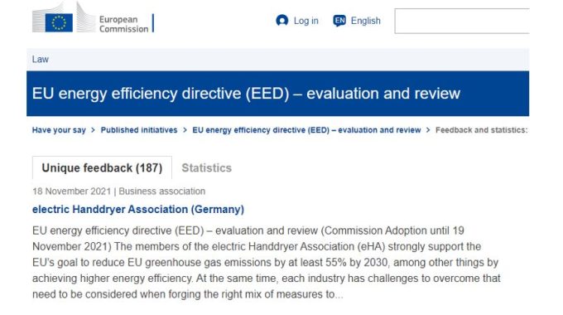Open electric Handdryer Association (Germany) feedback

(x=138, y=209)
